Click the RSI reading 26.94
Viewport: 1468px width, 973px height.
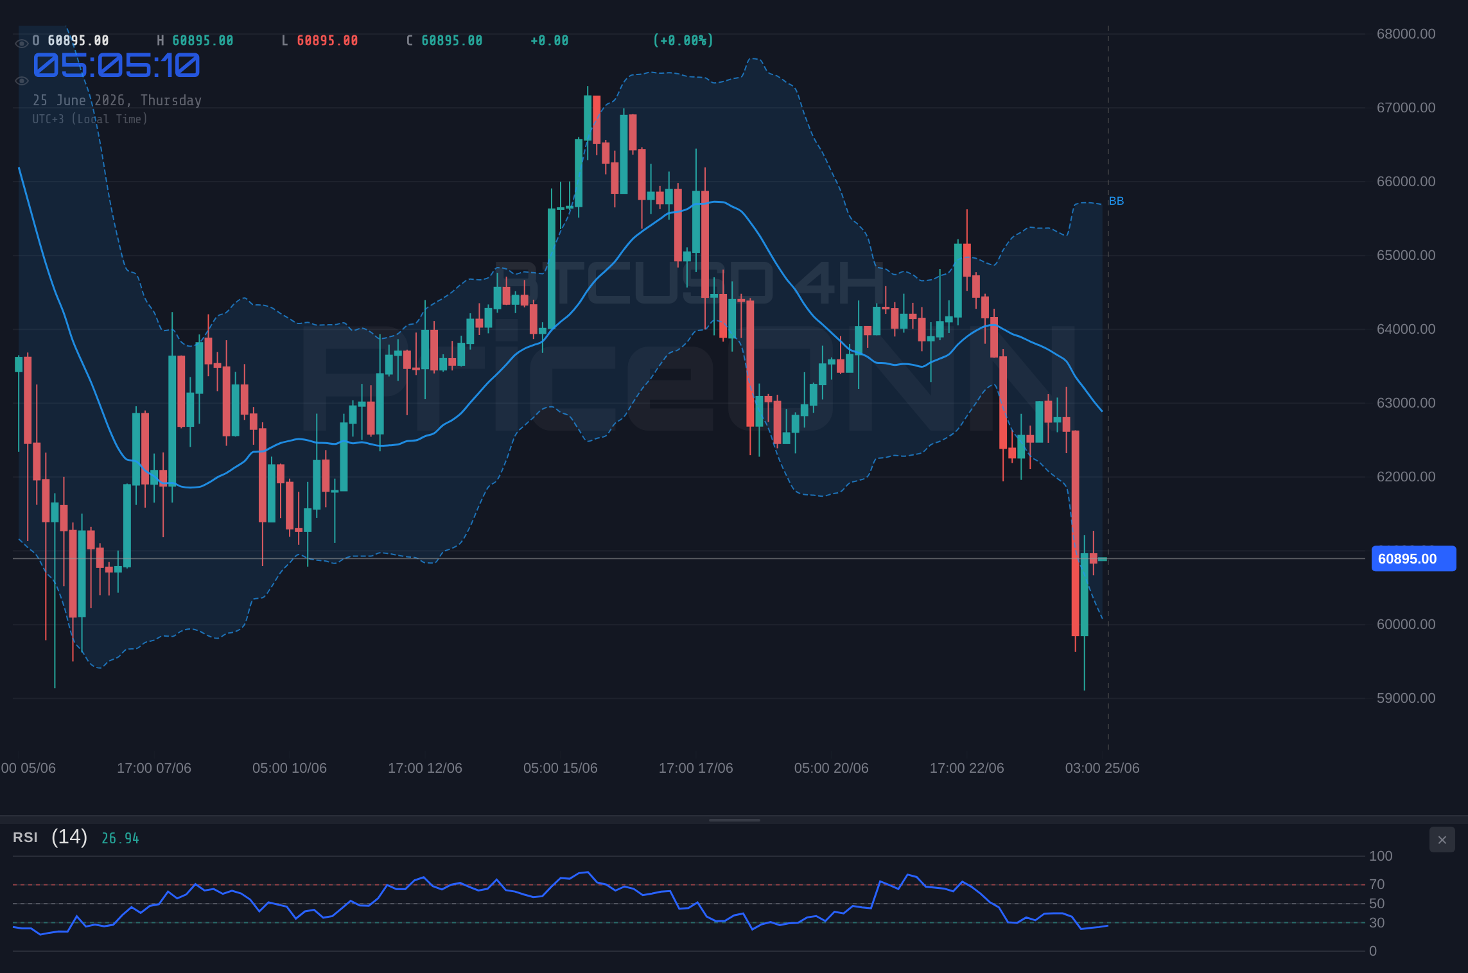tap(120, 838)
